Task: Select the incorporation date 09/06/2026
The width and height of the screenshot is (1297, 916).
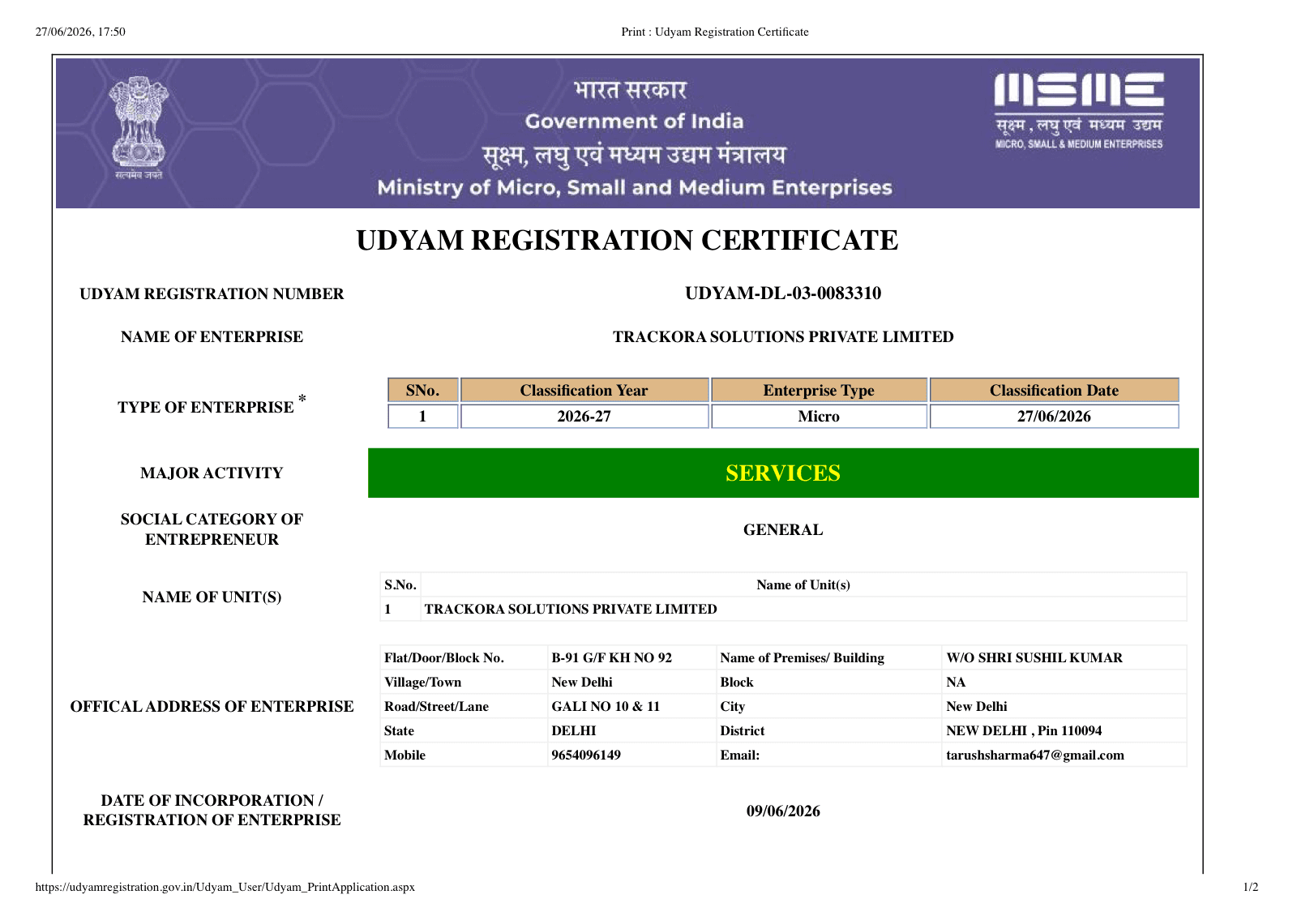Action: pos(783,811)
